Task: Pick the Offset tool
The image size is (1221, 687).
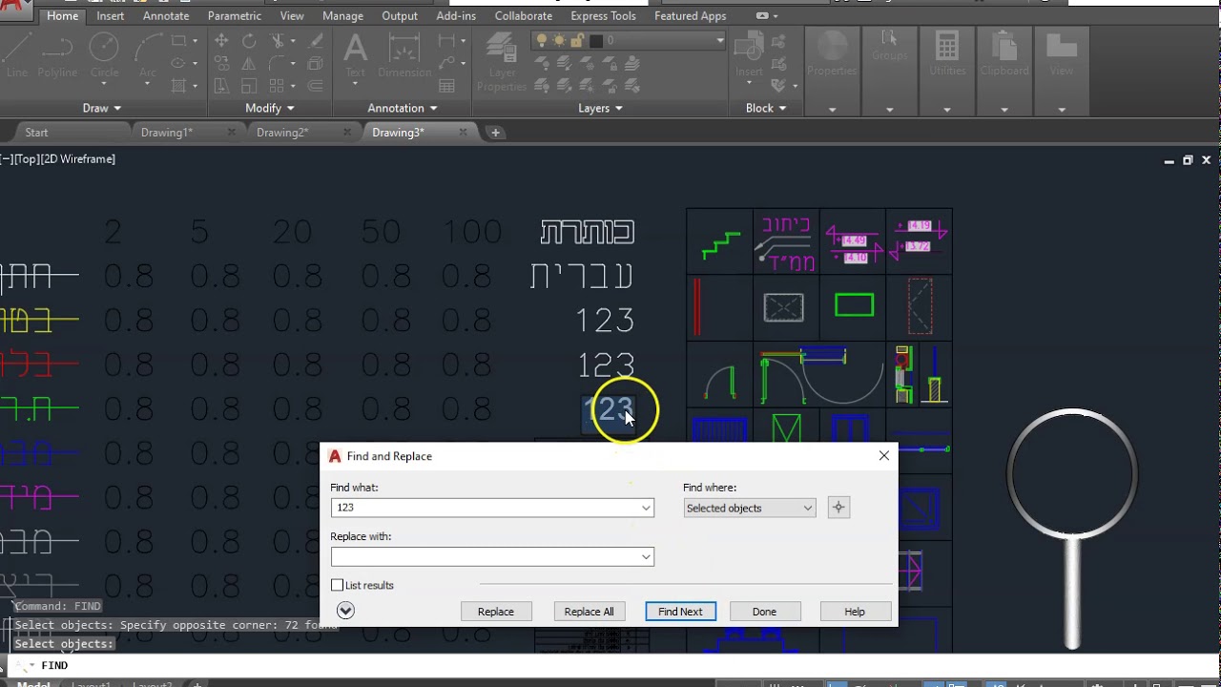Action: tap(315, 86)
